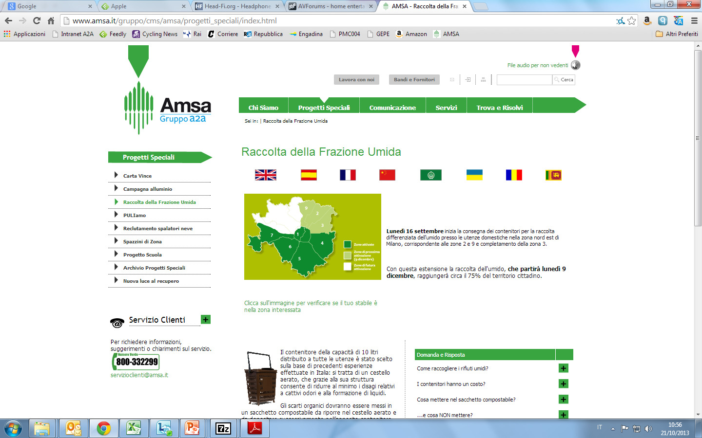Select the Sri Lanka flag
Image resolution: width=702 pixels, height=438 pixels.
pyautogui.click(x=553, y=175)
